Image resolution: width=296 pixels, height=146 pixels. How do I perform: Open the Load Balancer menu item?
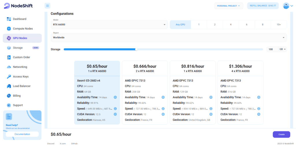[22, 86]
